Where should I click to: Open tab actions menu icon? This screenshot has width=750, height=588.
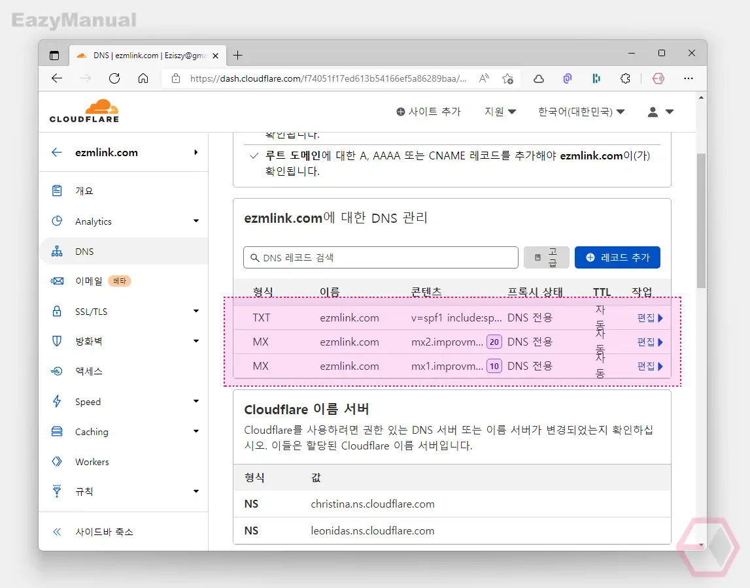(x=54, y=56)
